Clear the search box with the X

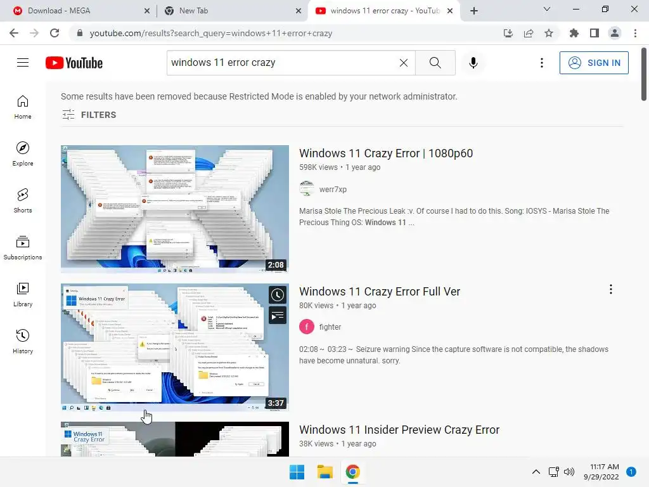click(x=404, y=63)
